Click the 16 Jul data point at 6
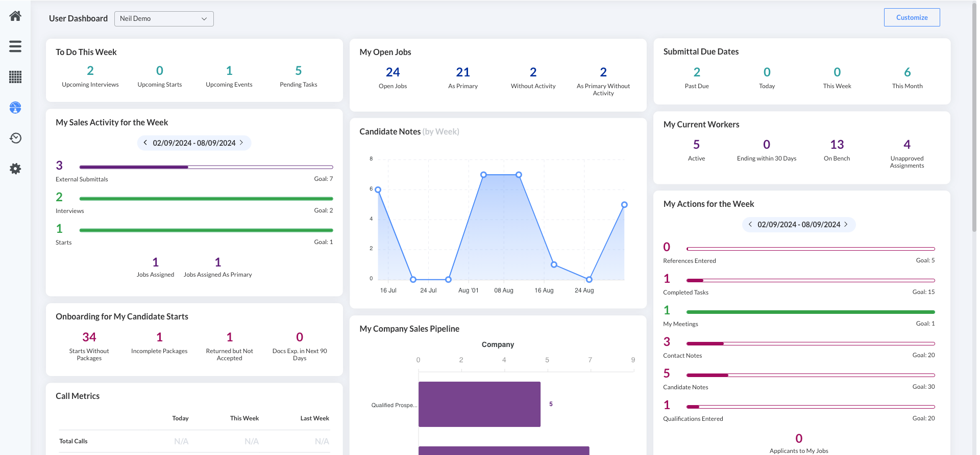This screenshot has width=980, height=455. (x=378, y=190)
